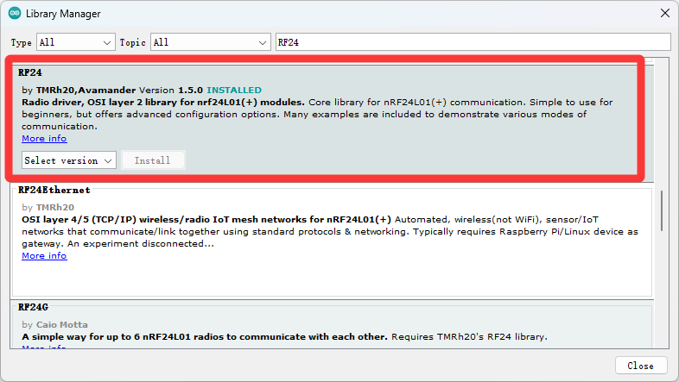The width and height of the screenshot is (679, 382).
Task: Click the RF24G 'A simple way' description
Action: tap(205, 336)
